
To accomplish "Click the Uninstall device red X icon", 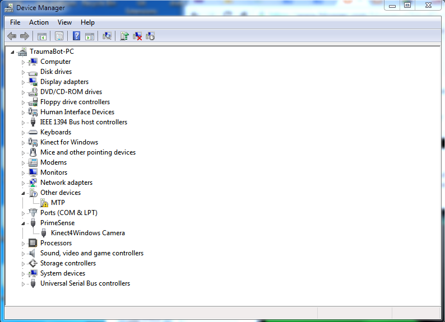I will point(137,36).
